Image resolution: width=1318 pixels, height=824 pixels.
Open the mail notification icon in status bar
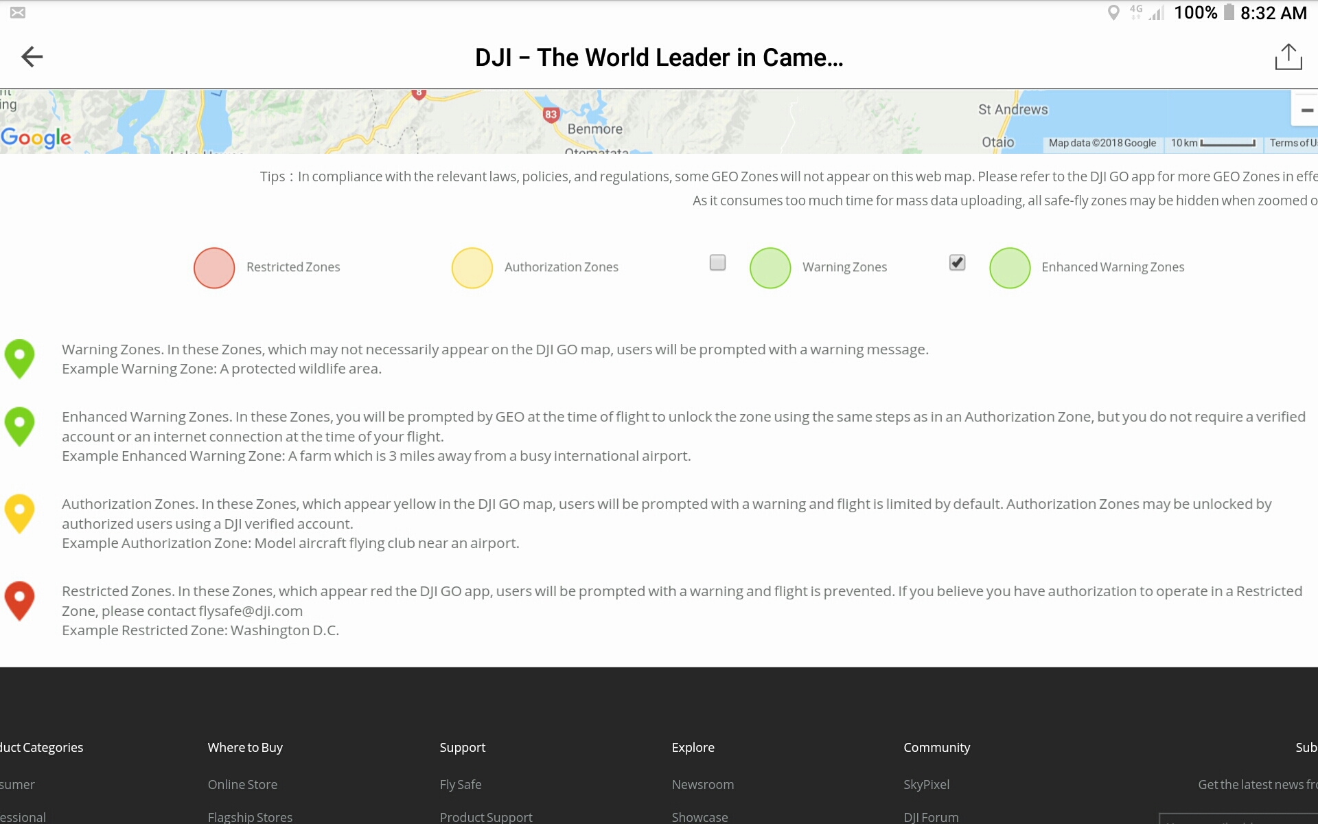[x=18, y=12]
